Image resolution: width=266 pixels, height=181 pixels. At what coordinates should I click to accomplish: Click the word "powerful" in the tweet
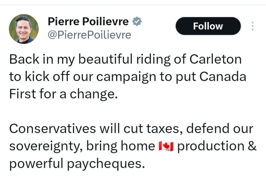pos(34,164)
